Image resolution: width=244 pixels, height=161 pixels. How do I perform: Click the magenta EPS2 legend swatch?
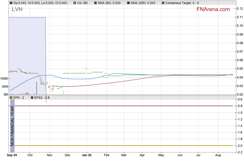(32, 98)
